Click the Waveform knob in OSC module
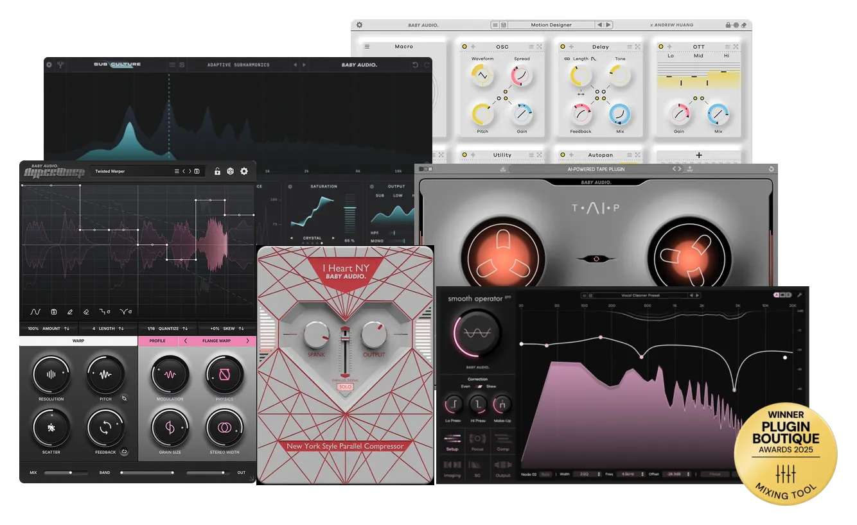This screenshot has width=857, height=525. (482, 76)
